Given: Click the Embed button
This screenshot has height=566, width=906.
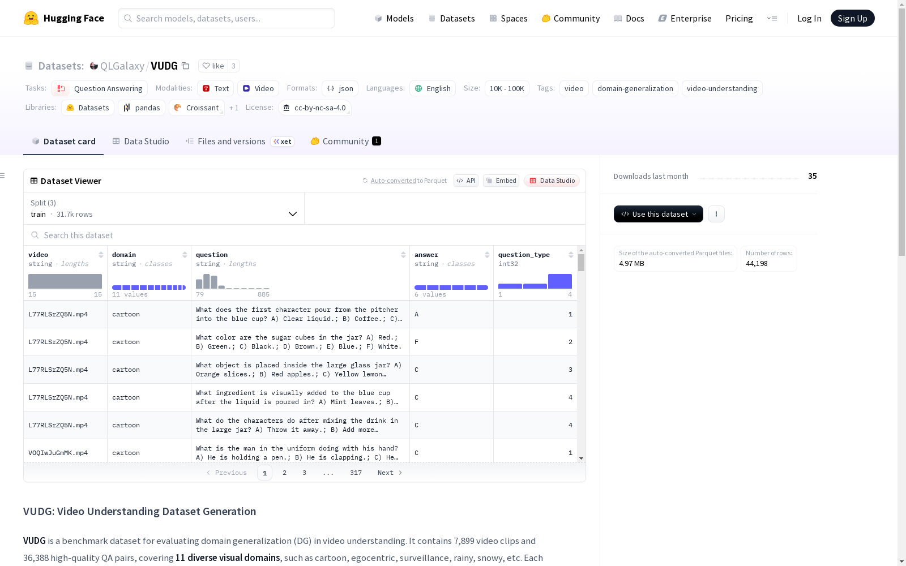Looking at the screenshot, I should coord(501,181).
